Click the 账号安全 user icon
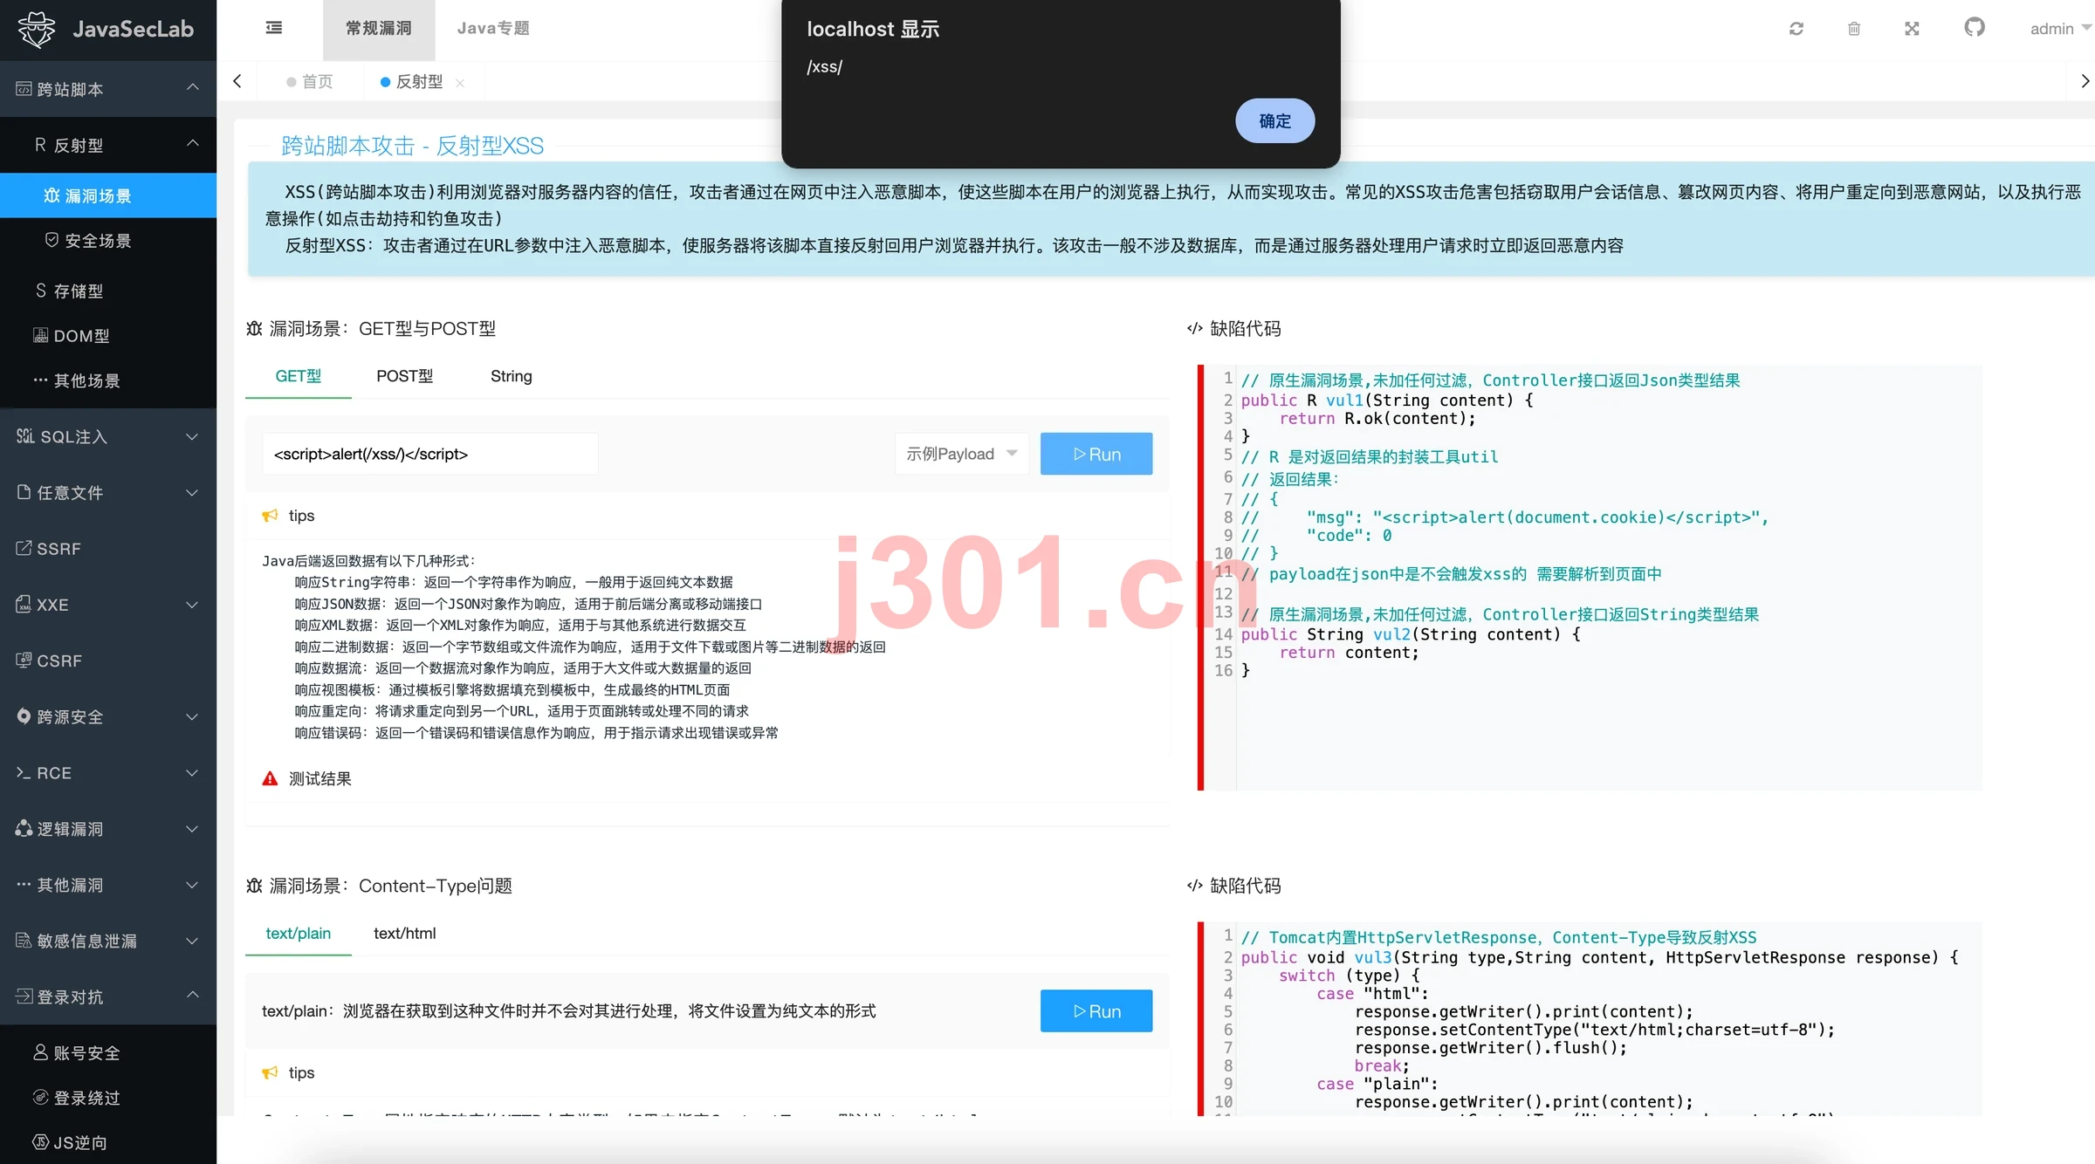 coord(40,1052)
